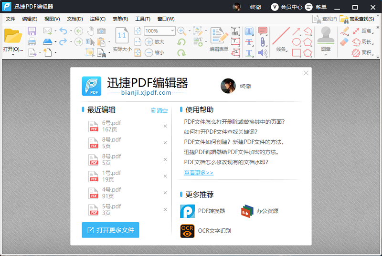The width and height of the screenshot is (382, 256).
Task: Click the Actual Size 1:1 icon
Action: point(122,36)
